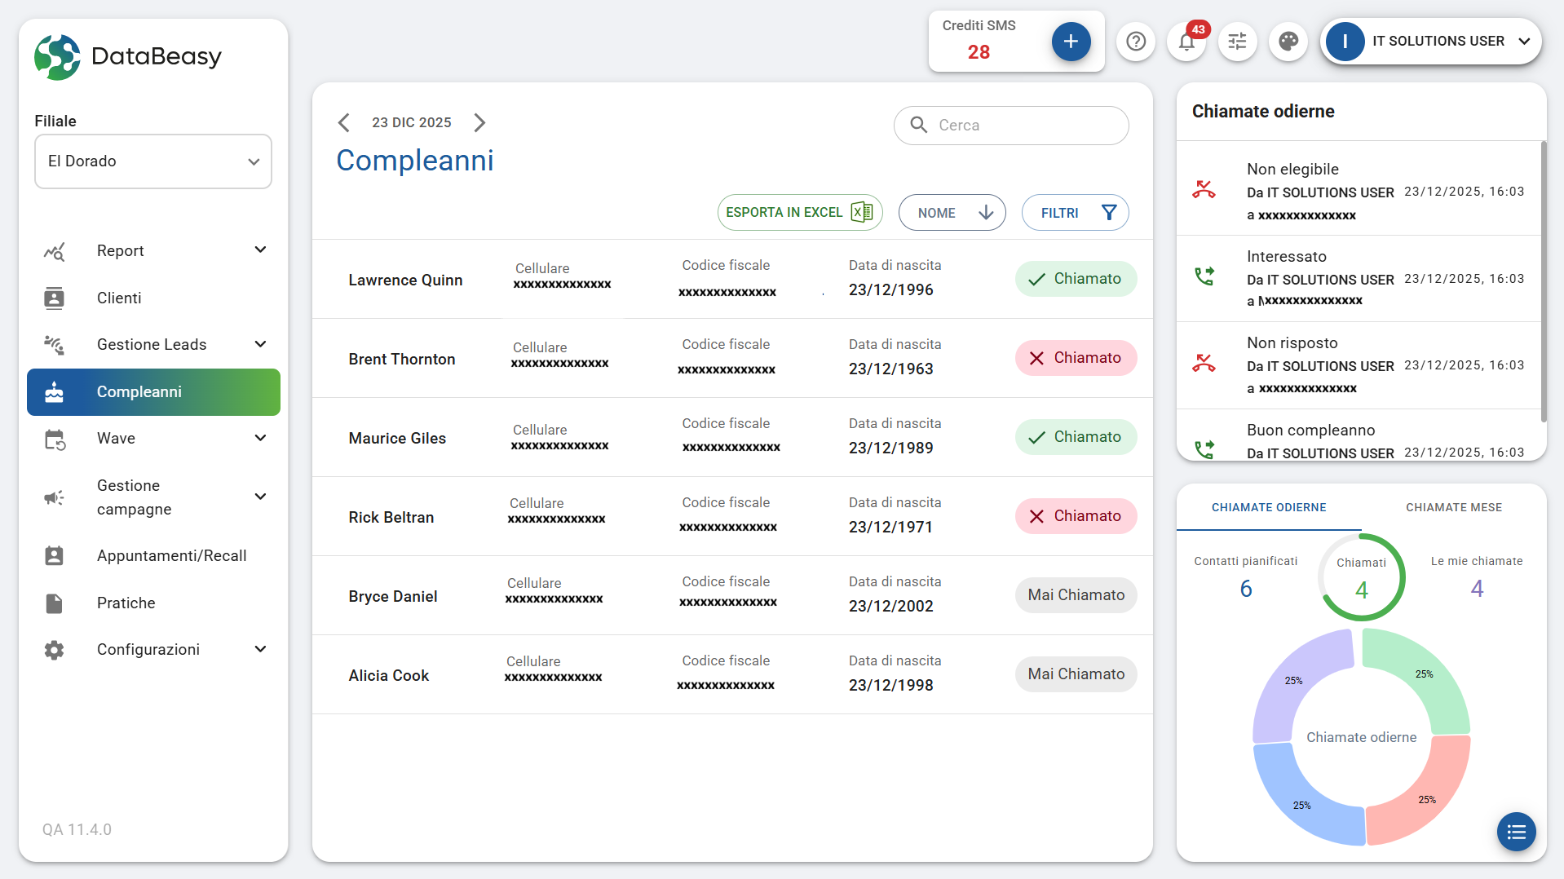
Task: Open the theme color palette icon
Action: pos(1288,42)
